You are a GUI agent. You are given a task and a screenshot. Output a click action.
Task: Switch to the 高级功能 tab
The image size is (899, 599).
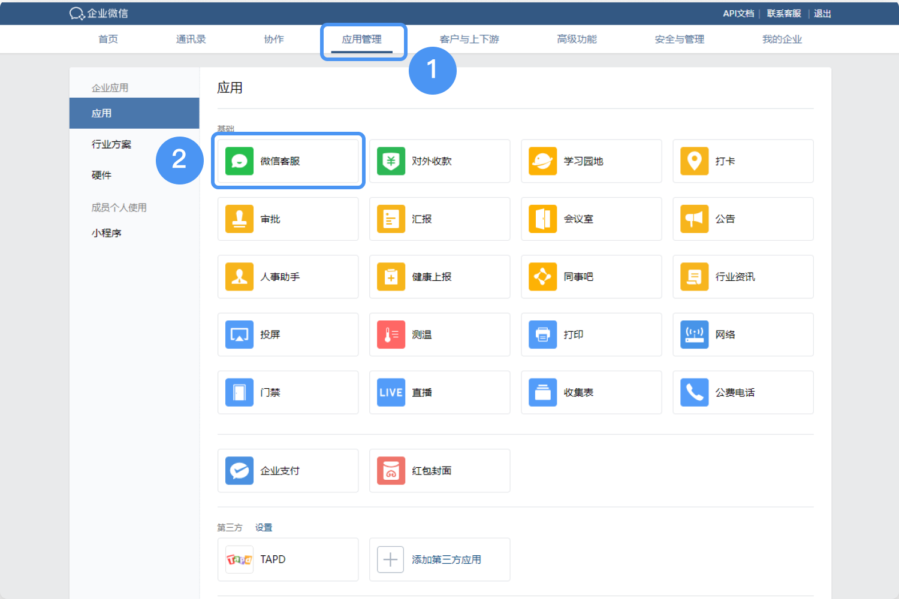577,39
